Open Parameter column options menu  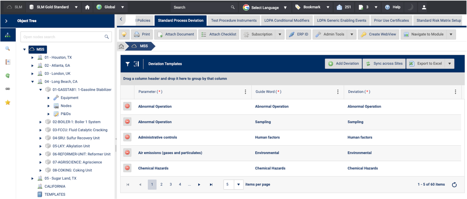pos(246,92)
